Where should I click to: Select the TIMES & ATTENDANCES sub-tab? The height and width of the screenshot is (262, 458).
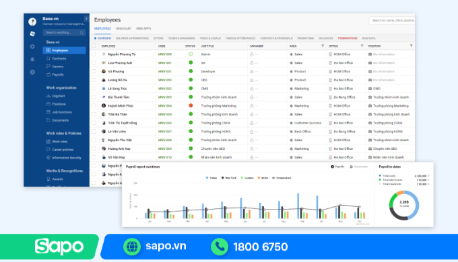(x=240, y=38)
